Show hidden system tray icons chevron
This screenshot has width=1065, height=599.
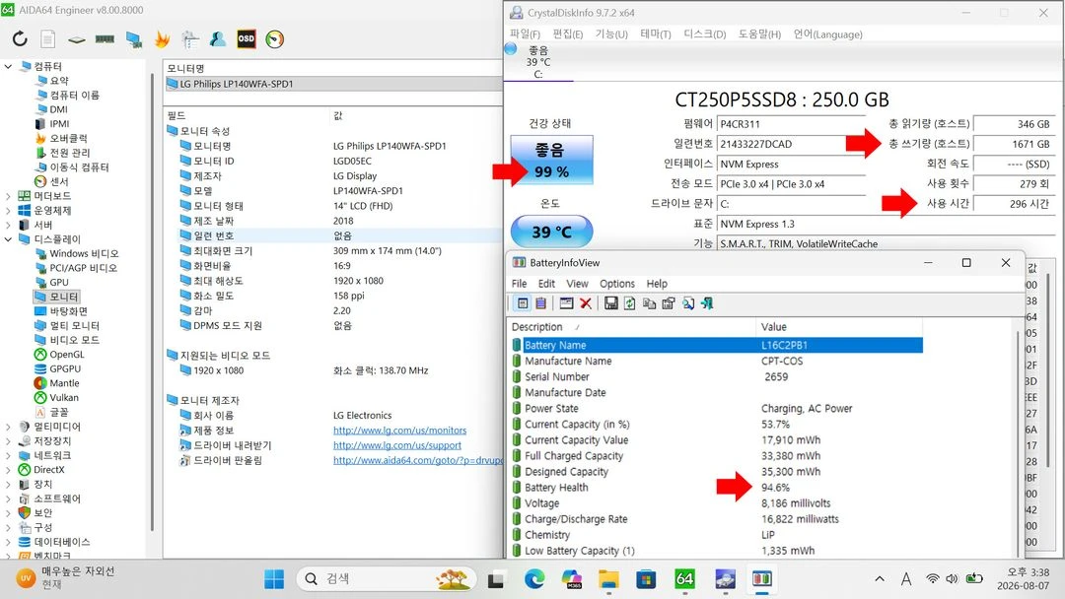click(880, 578)
